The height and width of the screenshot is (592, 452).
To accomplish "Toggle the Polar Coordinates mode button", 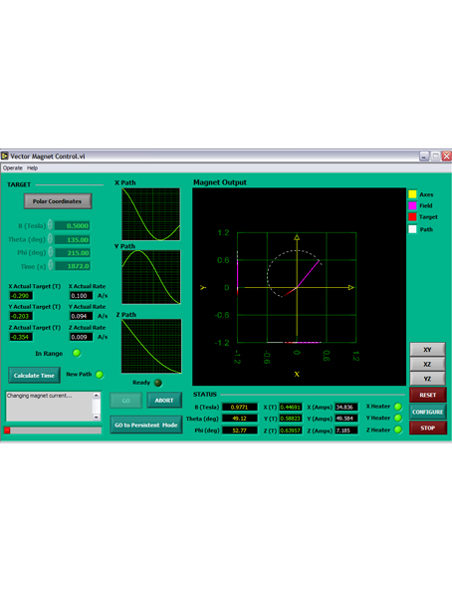I will (58, 201).
